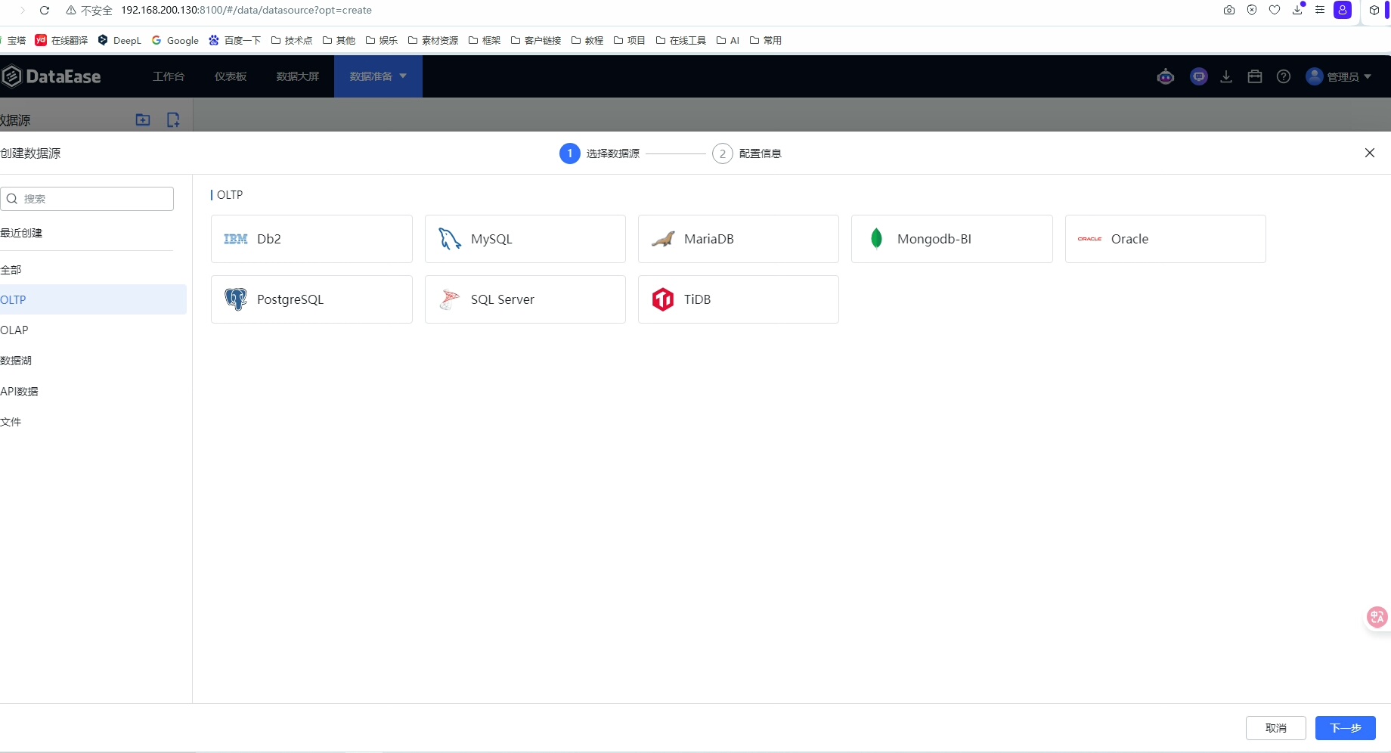The image size is (1391, 753).
Task: Click step 2 配置信息 indicator
Action: coord(747,153)
